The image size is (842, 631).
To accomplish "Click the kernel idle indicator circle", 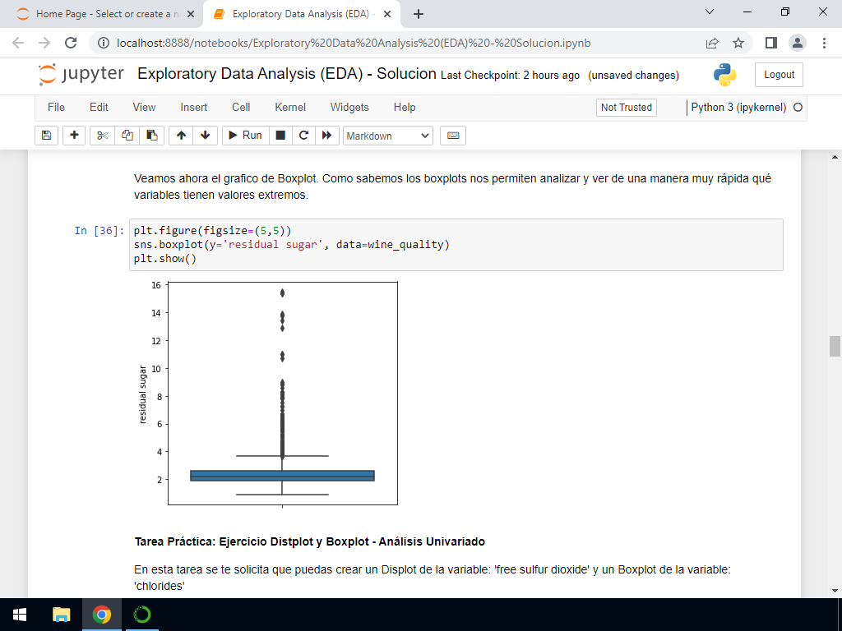I will click(798, 108).
